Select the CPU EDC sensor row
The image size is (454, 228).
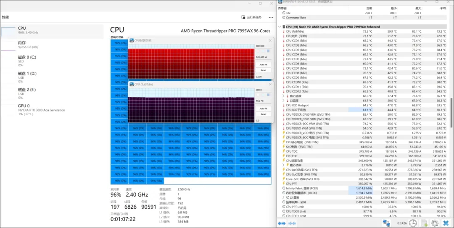click(x=363, y=156)
